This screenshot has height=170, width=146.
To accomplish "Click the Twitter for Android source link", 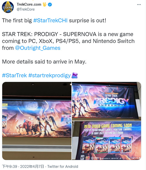I will point(63,166).
